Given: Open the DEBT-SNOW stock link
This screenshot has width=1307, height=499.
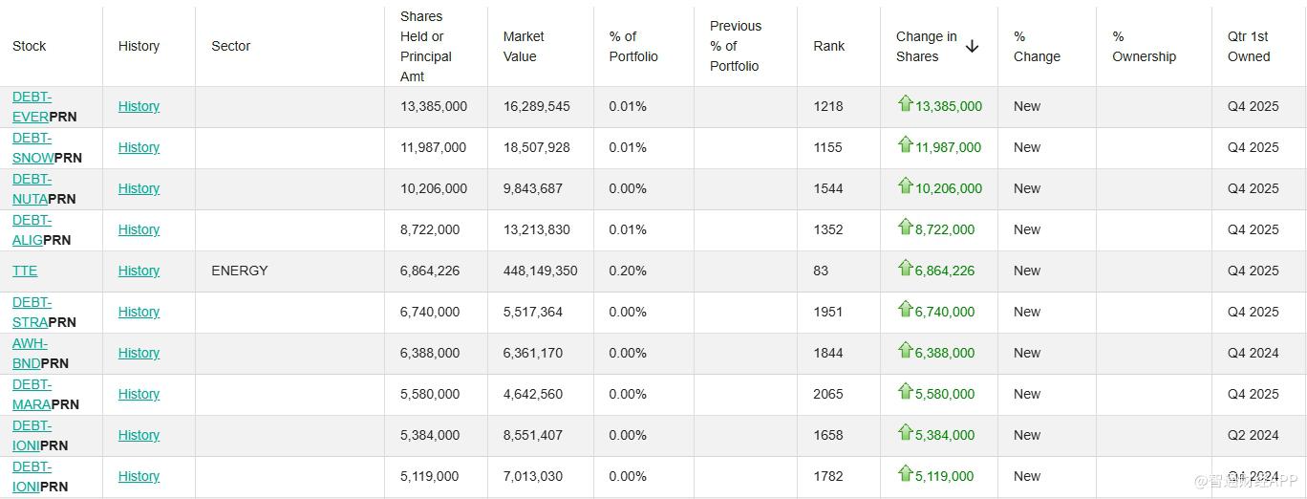Looking at the screenshot, I should click(x=32, y=148).
